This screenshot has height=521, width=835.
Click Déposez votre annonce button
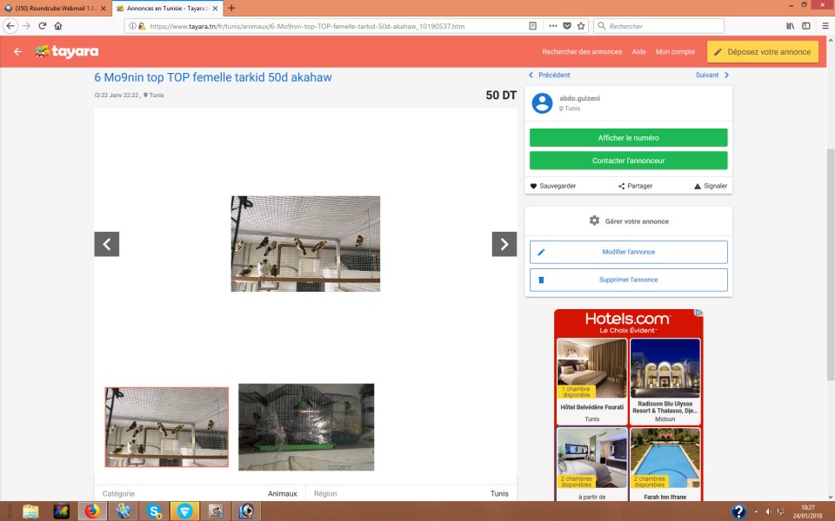(x=763, y=51)
